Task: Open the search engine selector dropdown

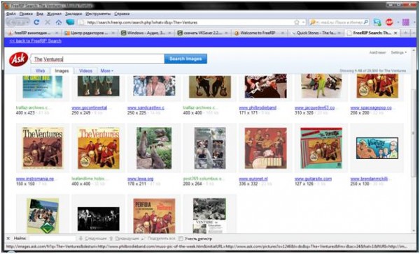Action: pos(313,22)
